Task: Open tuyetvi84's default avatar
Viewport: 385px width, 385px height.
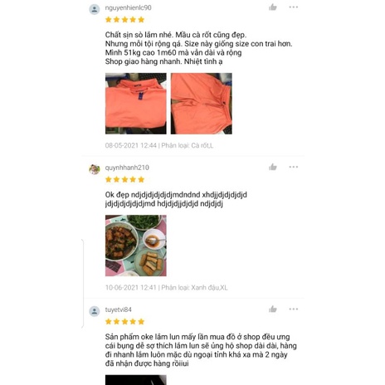Action: [95, 311]
